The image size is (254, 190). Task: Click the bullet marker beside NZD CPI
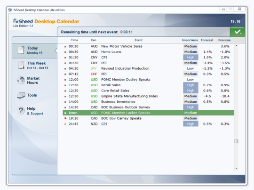coord(65,124)
